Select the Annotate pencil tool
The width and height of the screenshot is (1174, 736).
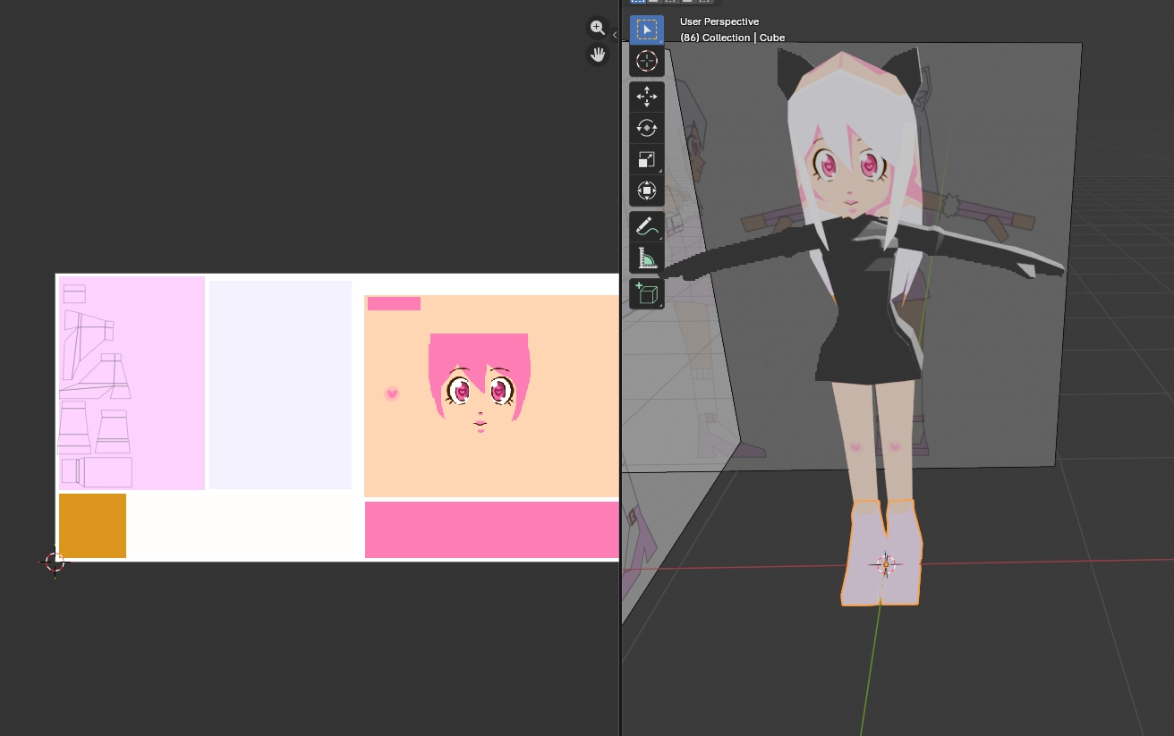point(646,227)
